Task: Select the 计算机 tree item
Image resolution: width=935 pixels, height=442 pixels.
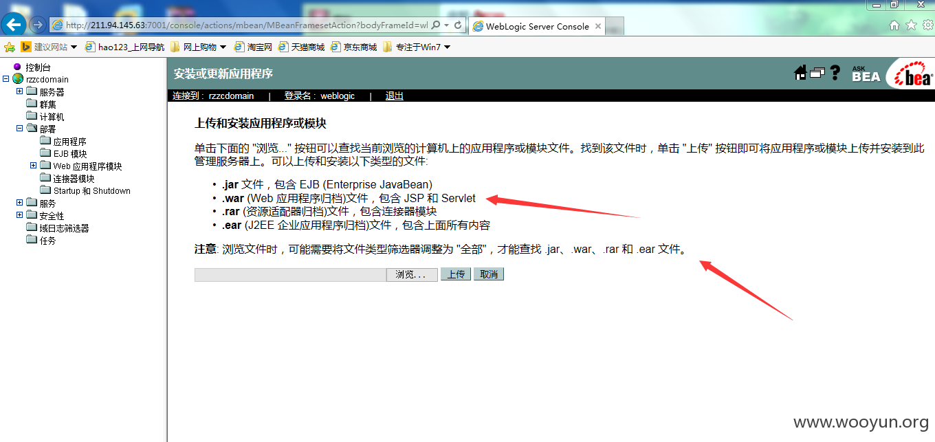Action: coord(52,117)
